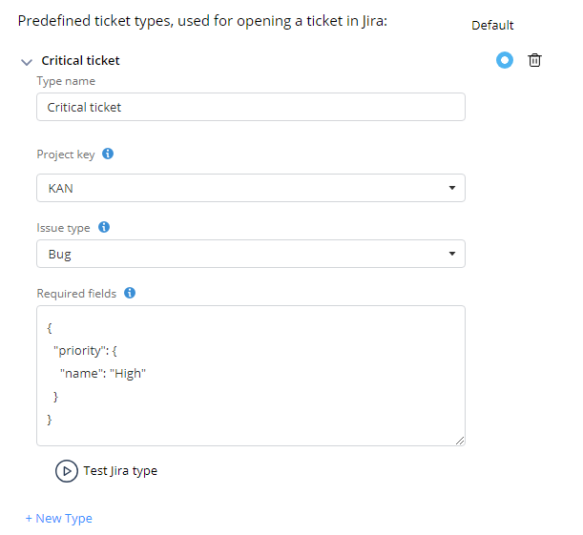Open the Issue type Bug dropdown
Image resolution: width=583 pixels, height=535 pixels.
(x=251, y=254)
